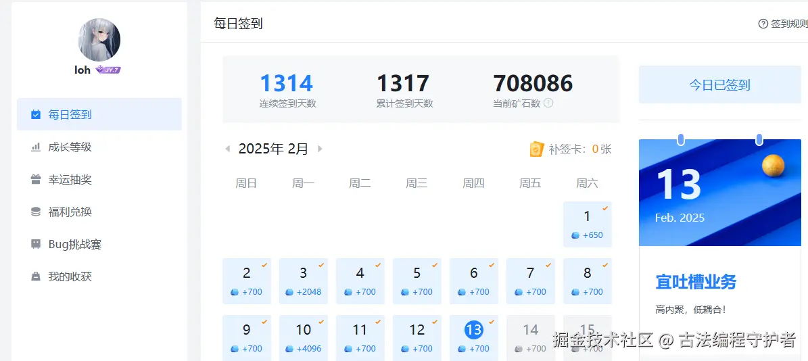808x361 pixels.
Task: Select the highlighted day 13 cell
Action: [x=474, y=338]
